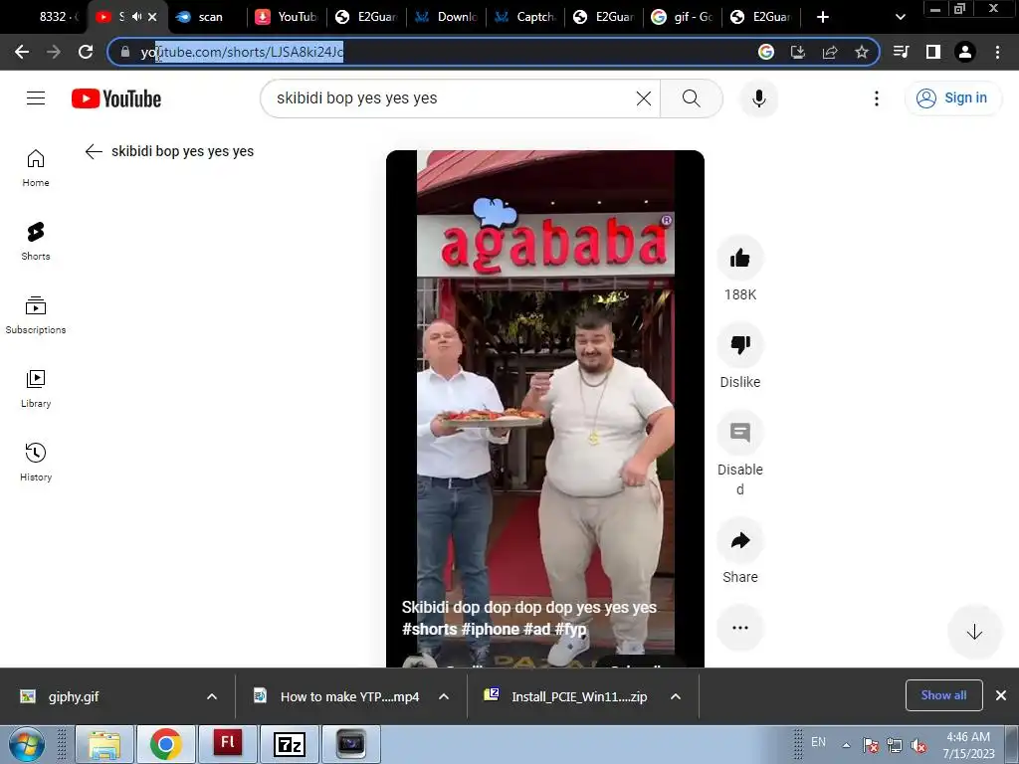The image size is (1019, 764).
Task: Open Chrome's three-dot menu
Action: pos(997,52)
